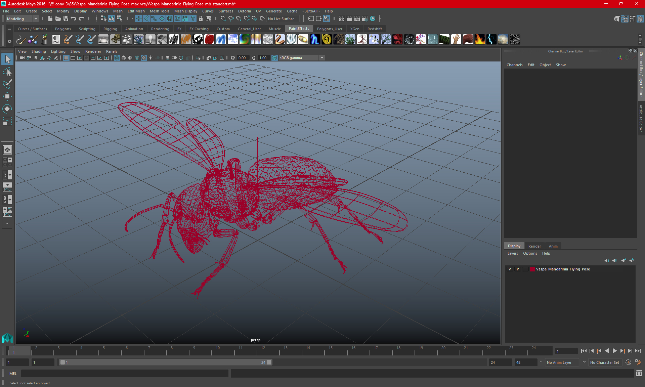Screen dimensions: 645x387
Task: Click the MEL command input field
Action: [x=125, y=373]
